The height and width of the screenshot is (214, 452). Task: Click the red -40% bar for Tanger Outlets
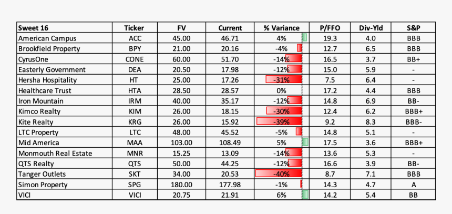pos(279,174)
